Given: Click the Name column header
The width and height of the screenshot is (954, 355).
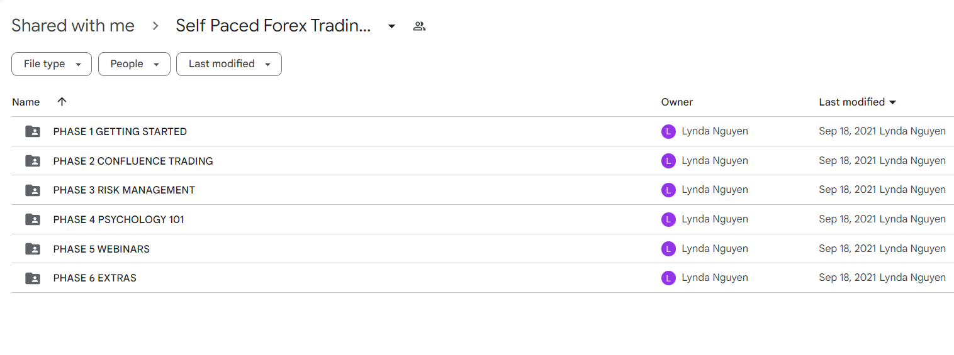Looking at the screenshot, I should [26, 102].
